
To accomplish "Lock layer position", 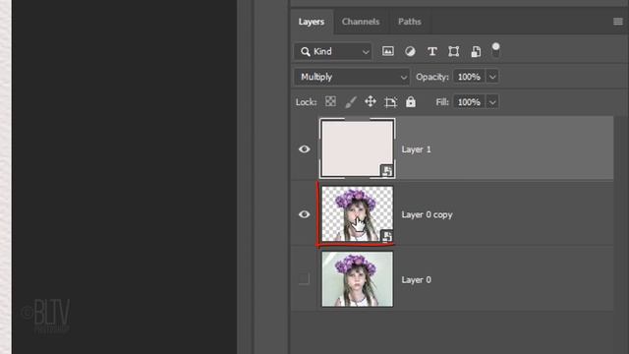I will coord(371,101).
